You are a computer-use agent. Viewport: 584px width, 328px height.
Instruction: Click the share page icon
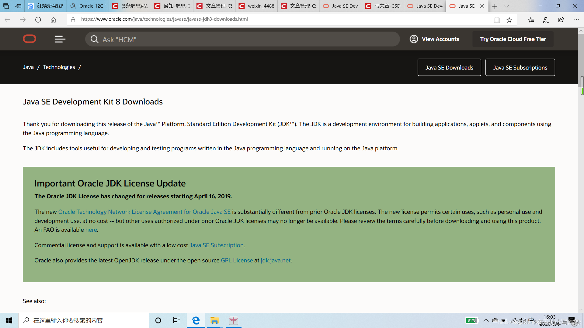pos(561,20)
